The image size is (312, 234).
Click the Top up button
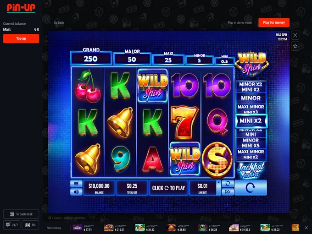(x=21, y=38)
